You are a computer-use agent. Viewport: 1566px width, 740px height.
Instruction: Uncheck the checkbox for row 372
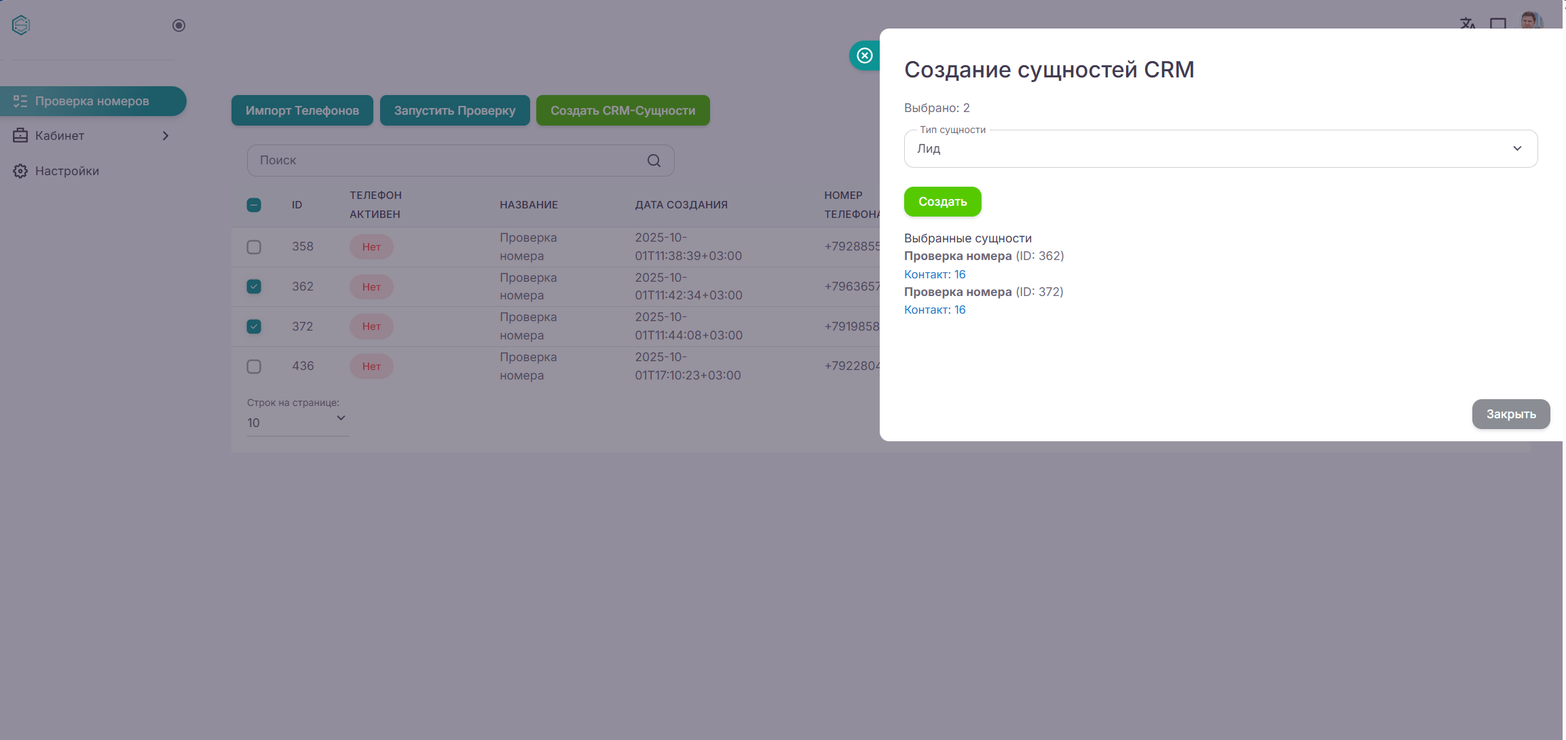[x=254, y=327]
